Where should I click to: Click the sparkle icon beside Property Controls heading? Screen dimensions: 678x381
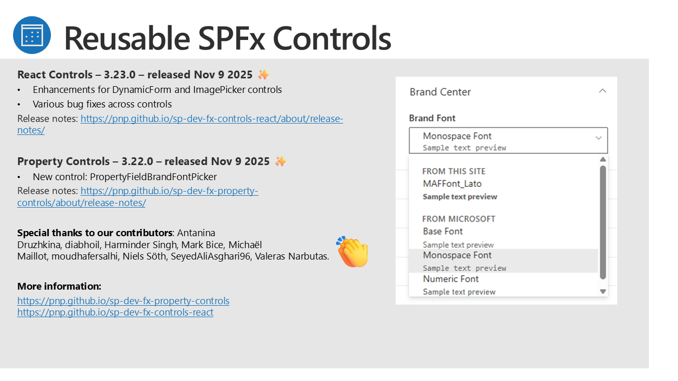pos(280,161)
